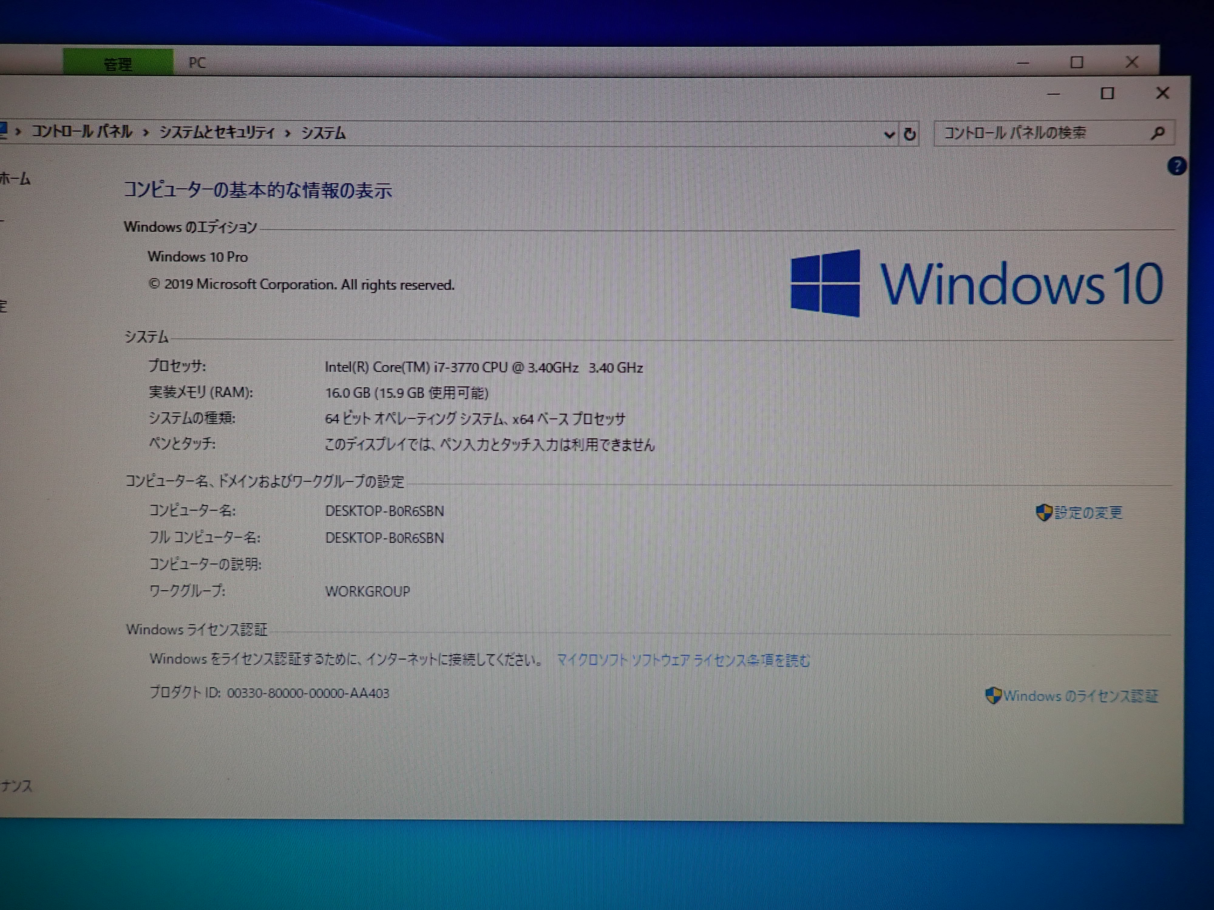Click WORKGROUP value
This screenshot has width=1214, height=910.
click(x=367, y=591)
